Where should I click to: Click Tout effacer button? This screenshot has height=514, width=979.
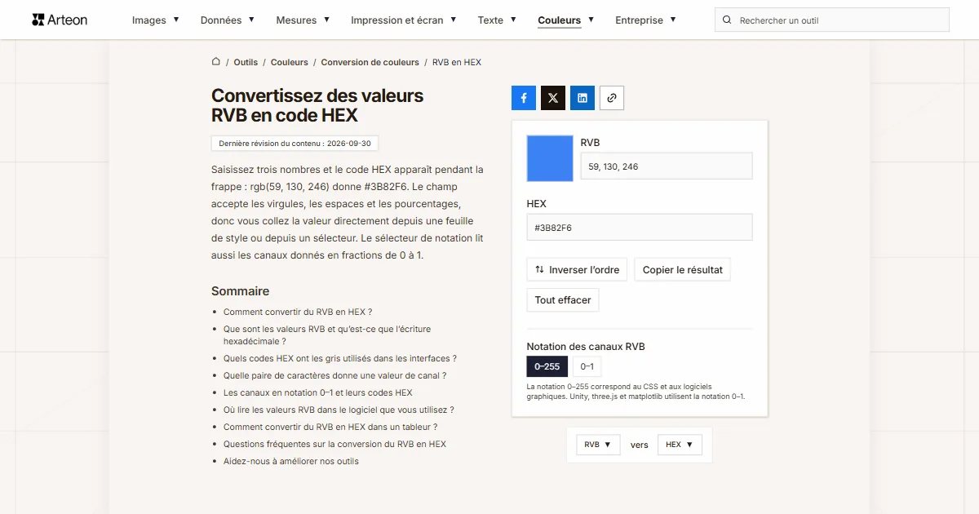point(563,300)
